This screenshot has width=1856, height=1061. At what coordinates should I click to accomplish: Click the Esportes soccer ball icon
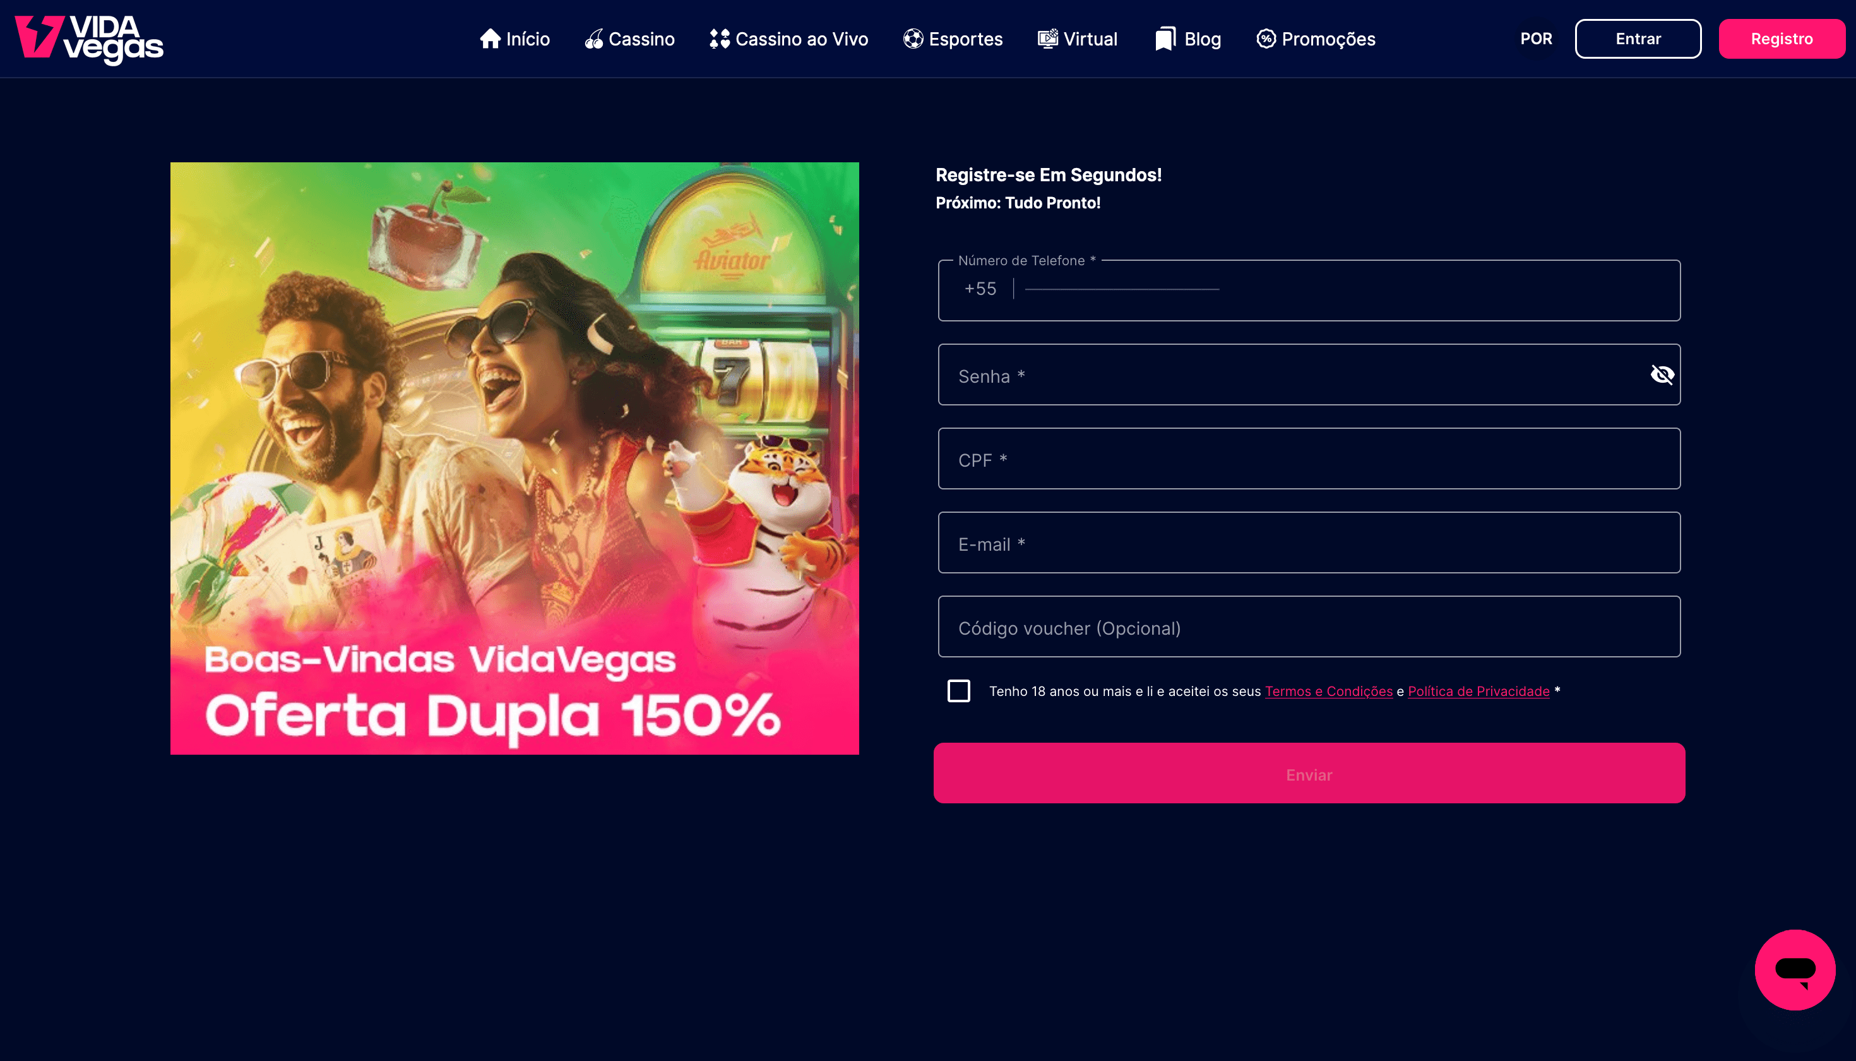(913, 39)
